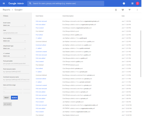Open Comment created at 1:10 PM
142x117 pixels.
click(41, 85)
